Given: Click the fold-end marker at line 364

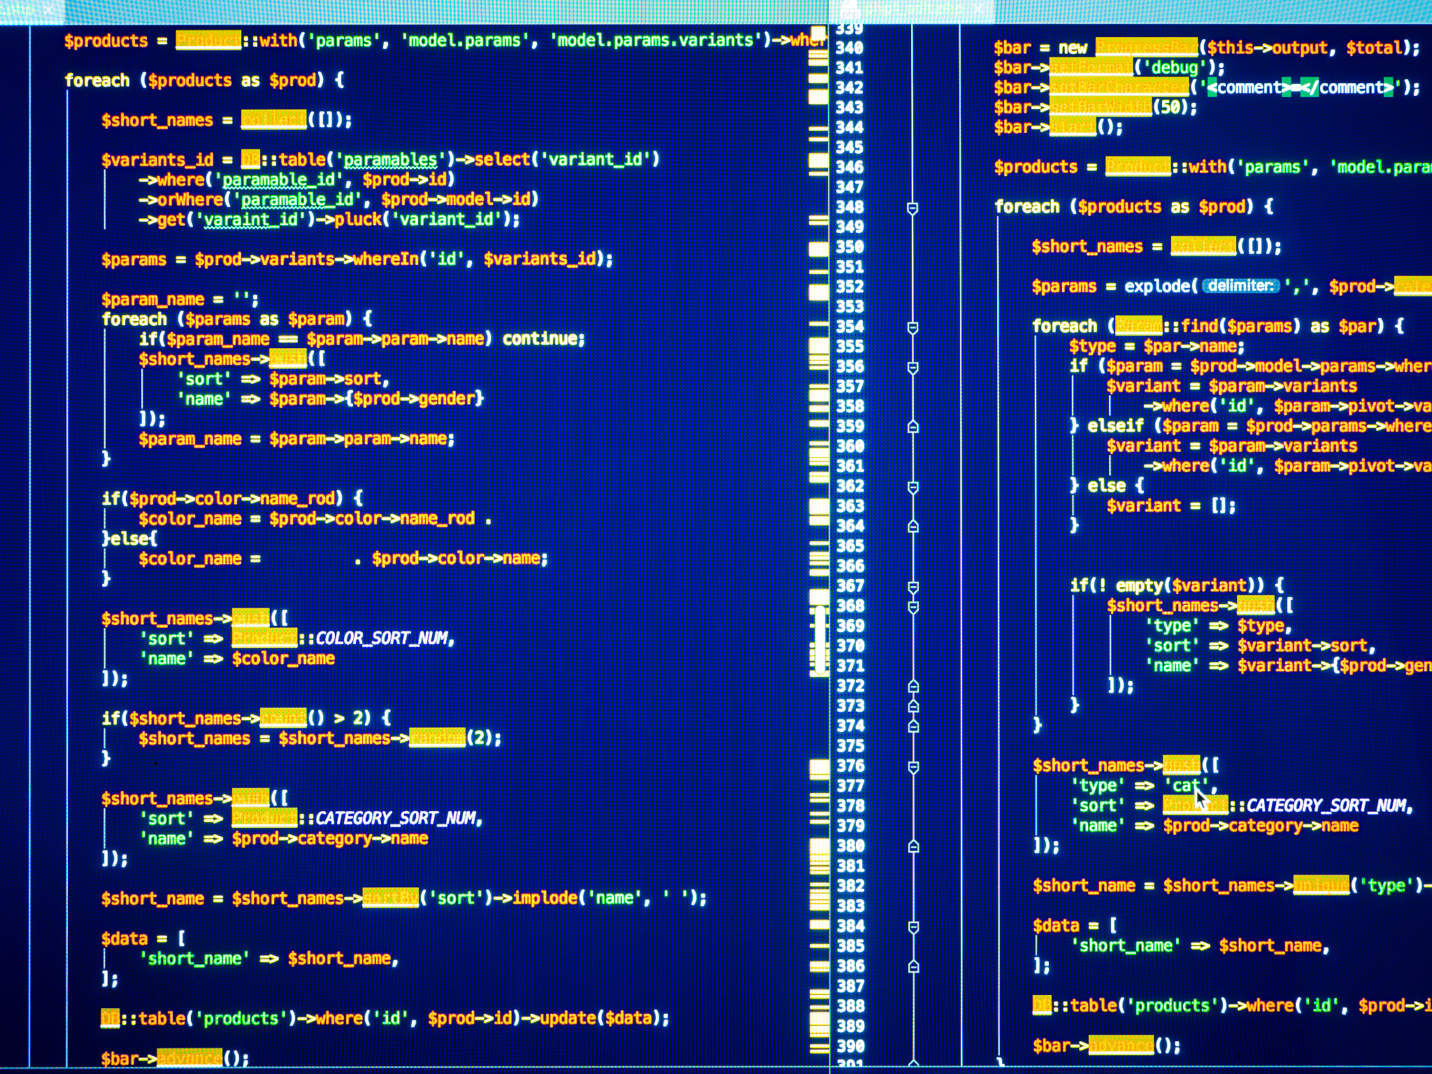Looking at the screenshot, I should 912,527.
